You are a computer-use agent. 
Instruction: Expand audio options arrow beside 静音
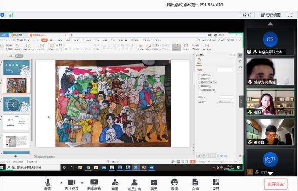point(62,183)
